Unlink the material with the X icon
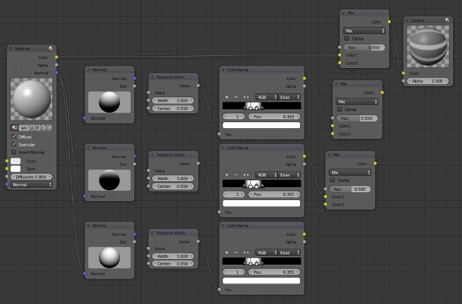The width and height of the screenshot is (462, 304). 49,128
